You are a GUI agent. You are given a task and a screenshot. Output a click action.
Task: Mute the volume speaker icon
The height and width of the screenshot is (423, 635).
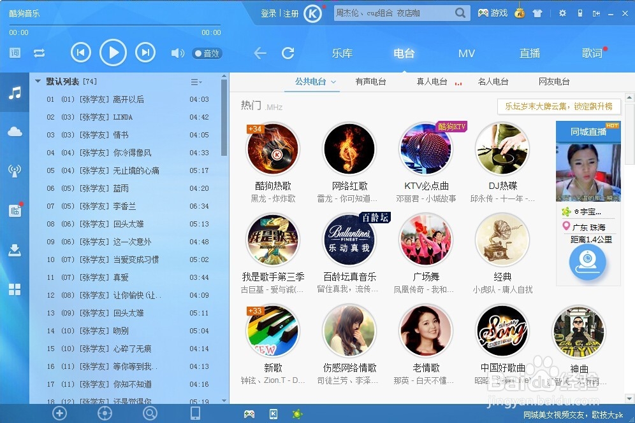pos(177,53)
